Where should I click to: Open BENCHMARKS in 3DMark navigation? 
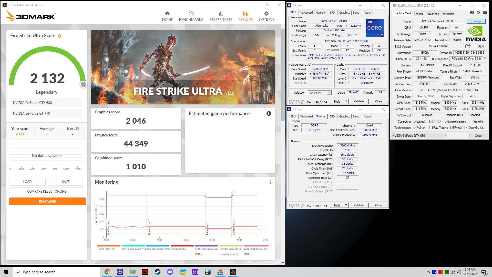coord(191,16)
